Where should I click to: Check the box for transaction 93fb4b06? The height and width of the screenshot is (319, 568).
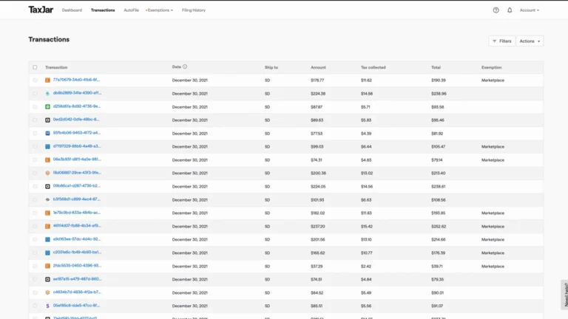[x=35, y=134]
